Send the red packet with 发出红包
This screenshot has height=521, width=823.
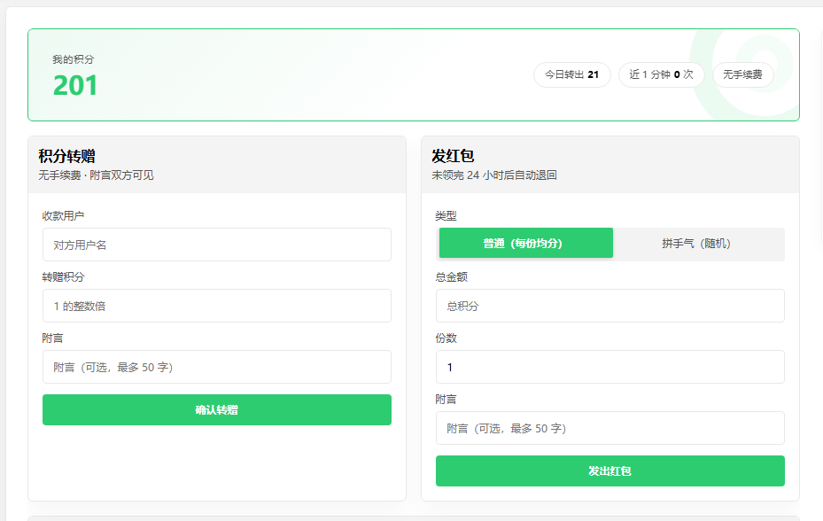point(609,471)
